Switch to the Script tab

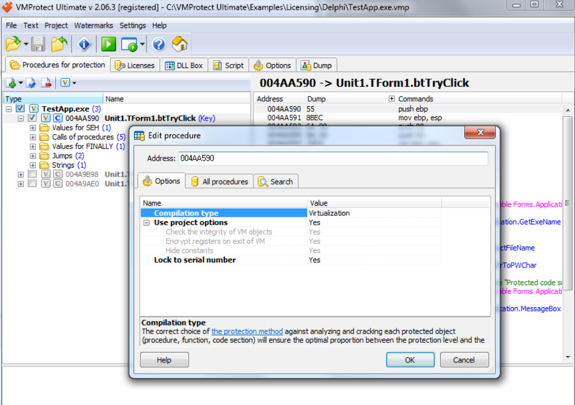click(228, 65)
